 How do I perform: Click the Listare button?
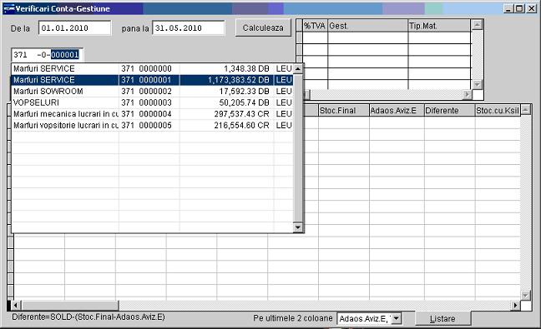click(442, 319)
